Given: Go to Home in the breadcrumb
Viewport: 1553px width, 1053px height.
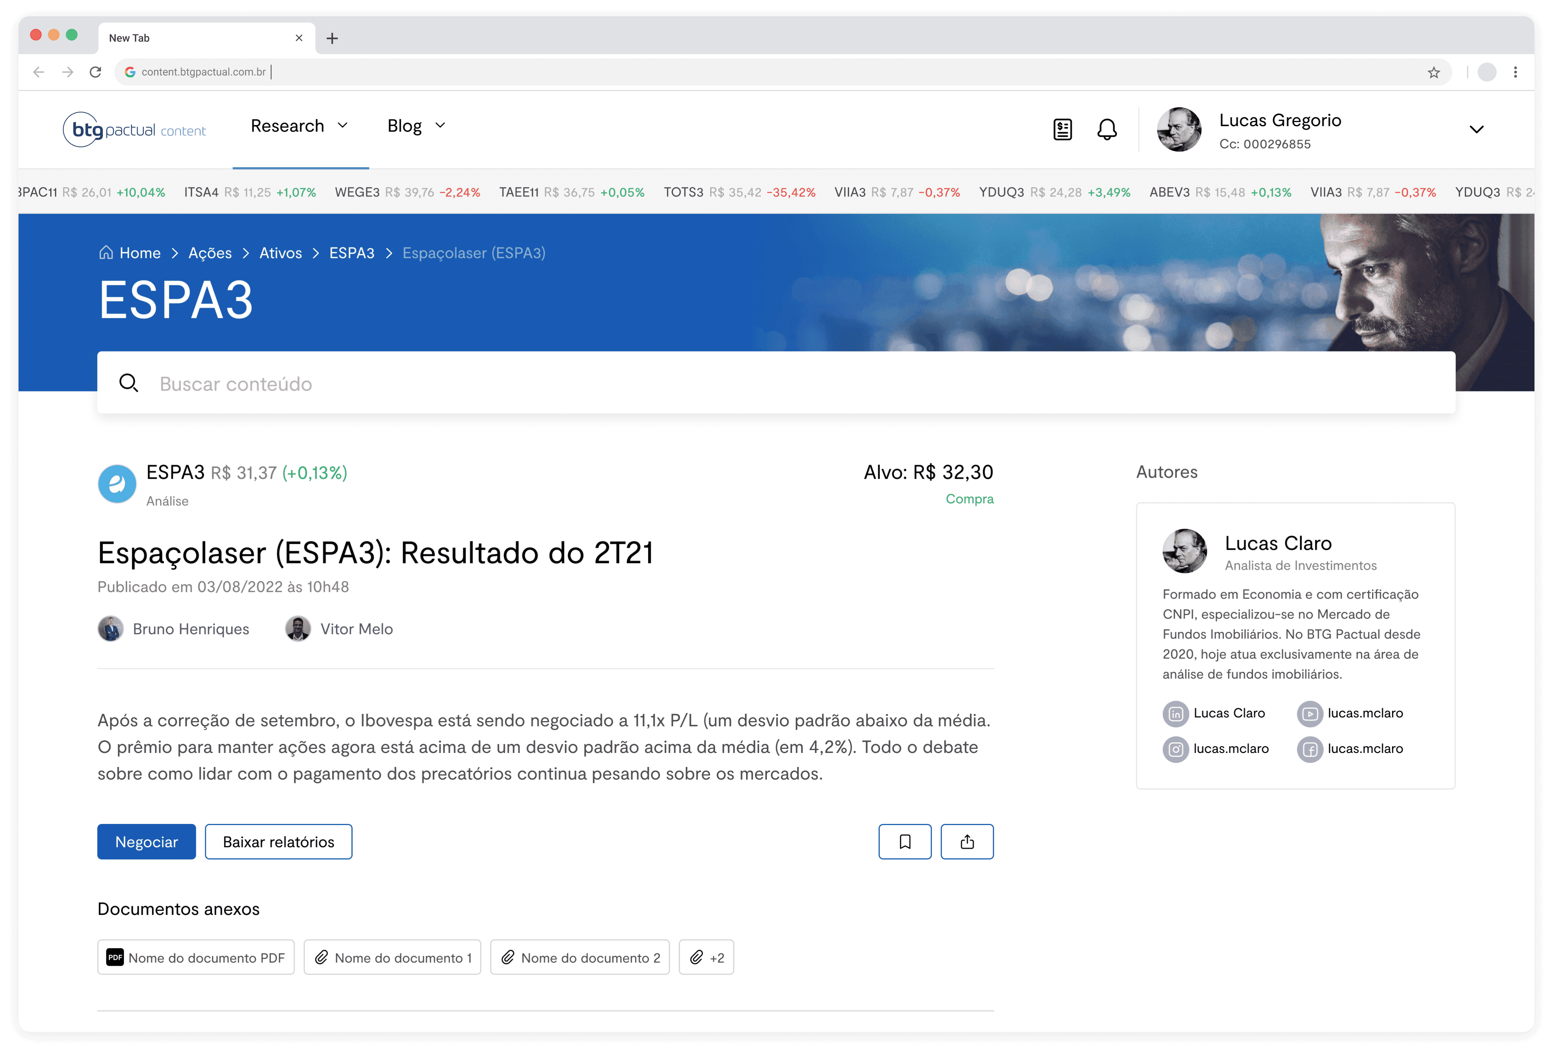Looking at the screenshot, I should pos(139,253).
